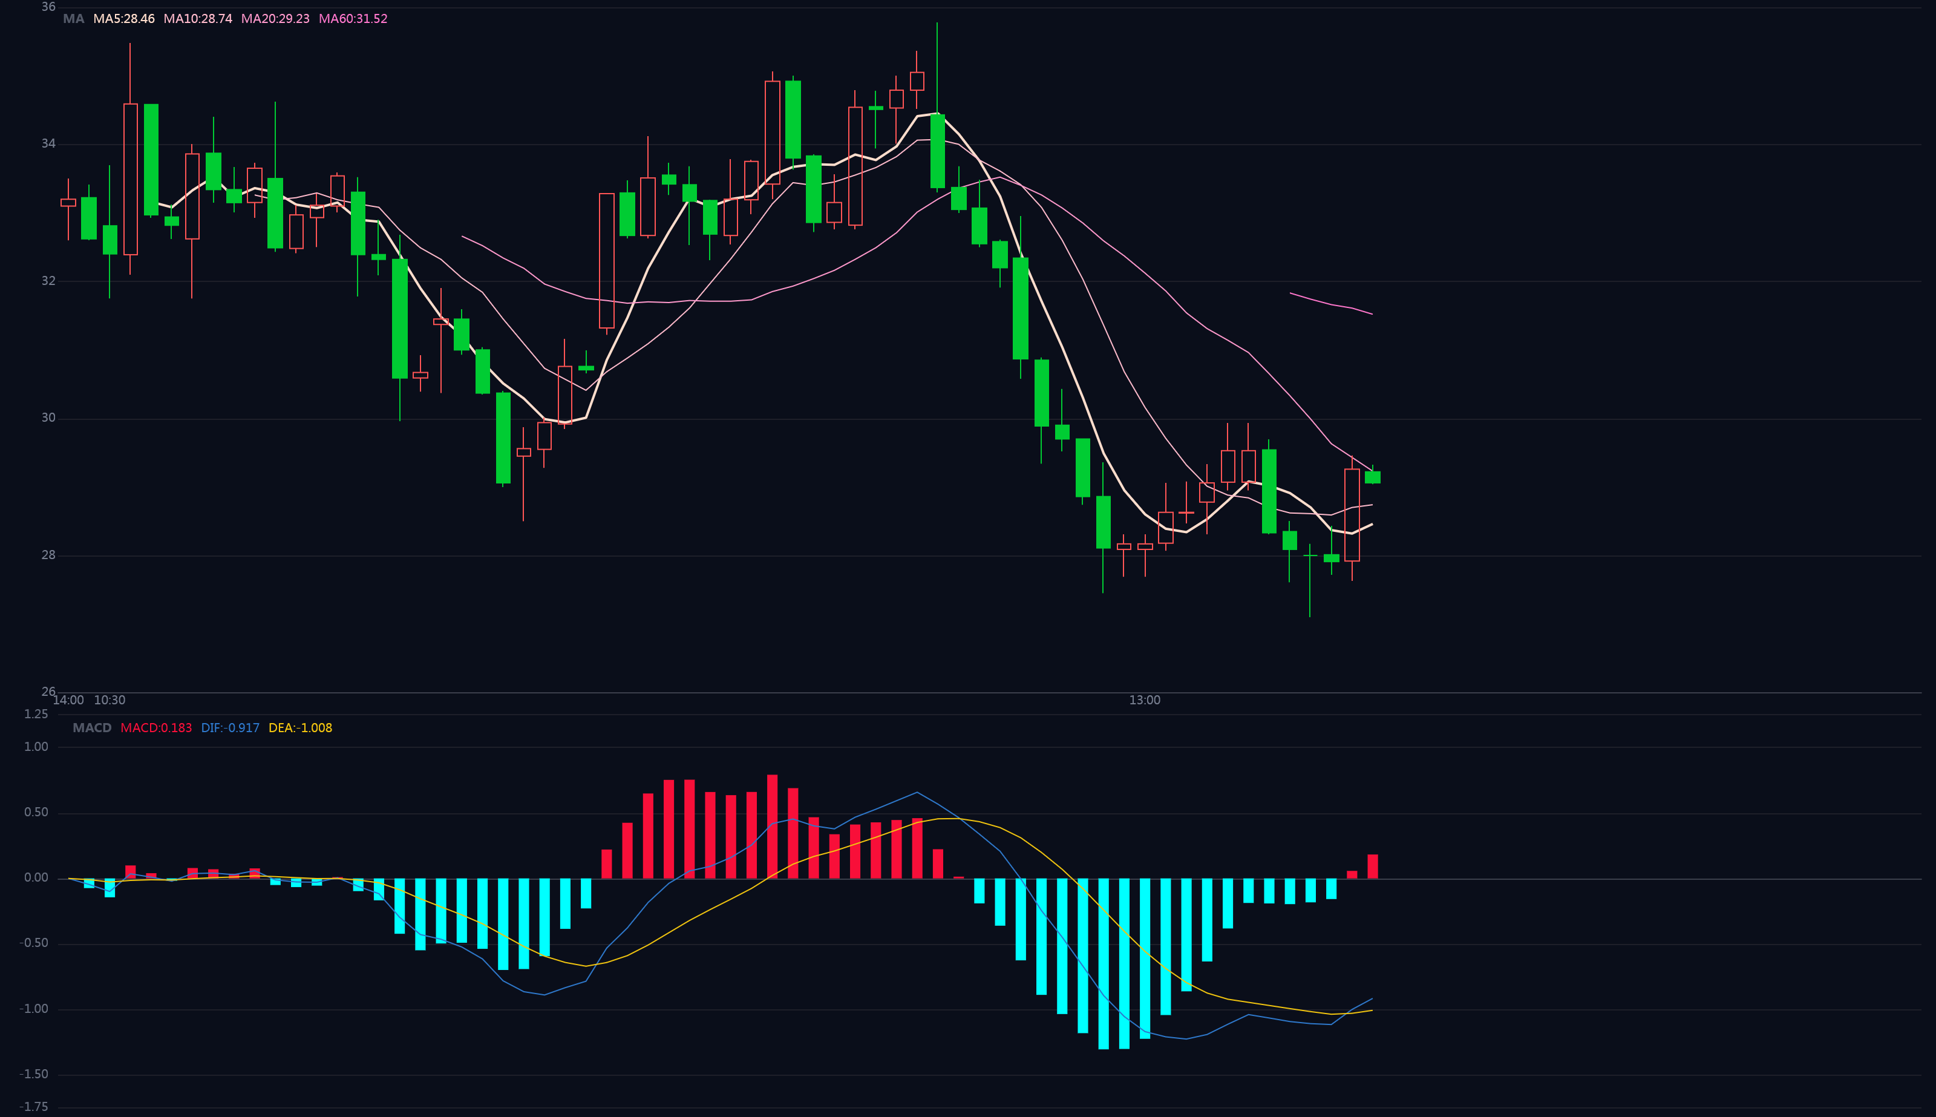The height and width of the screenshot is (1117, 1936).
Task: Click the 34 price axis label
Action: click(x=48, y=143)
